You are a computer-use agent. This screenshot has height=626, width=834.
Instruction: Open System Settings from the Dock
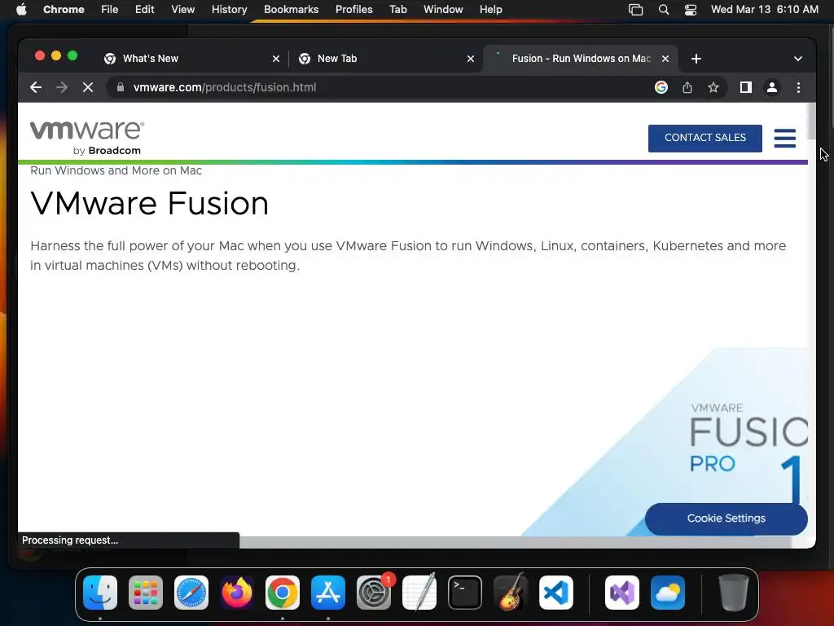point(374,593)
